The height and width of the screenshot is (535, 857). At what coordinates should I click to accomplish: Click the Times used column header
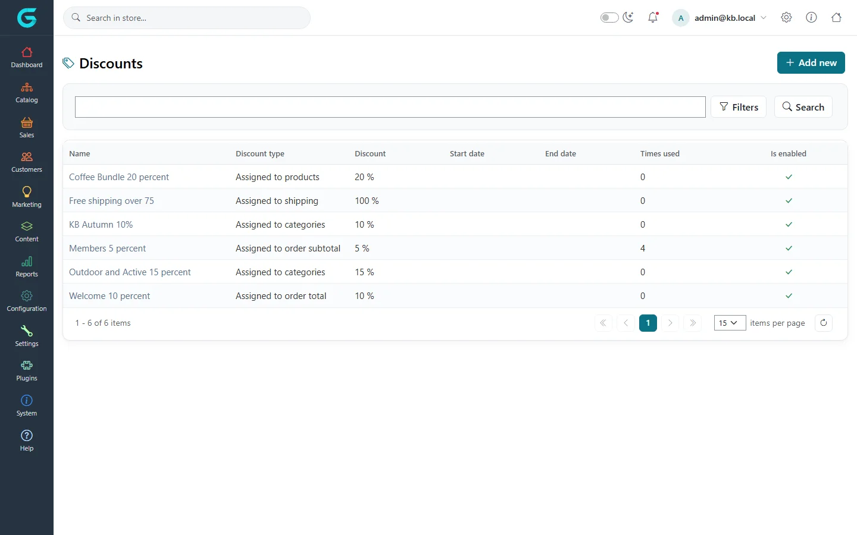660,153
